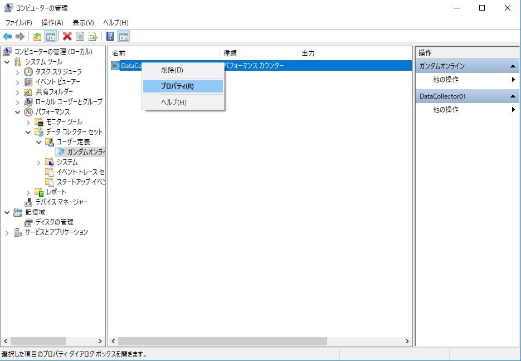Select 削除(D) in the context menu
This screenshot has height=361, width=521.
coord(172,70)
